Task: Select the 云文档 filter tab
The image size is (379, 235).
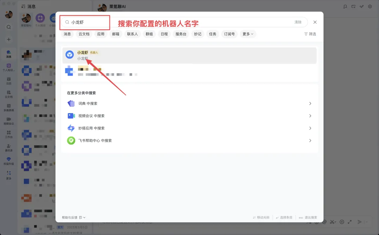Action: point(84,34)
